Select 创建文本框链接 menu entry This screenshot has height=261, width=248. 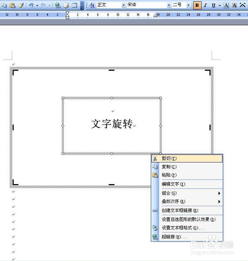click(x=187, y=210)
